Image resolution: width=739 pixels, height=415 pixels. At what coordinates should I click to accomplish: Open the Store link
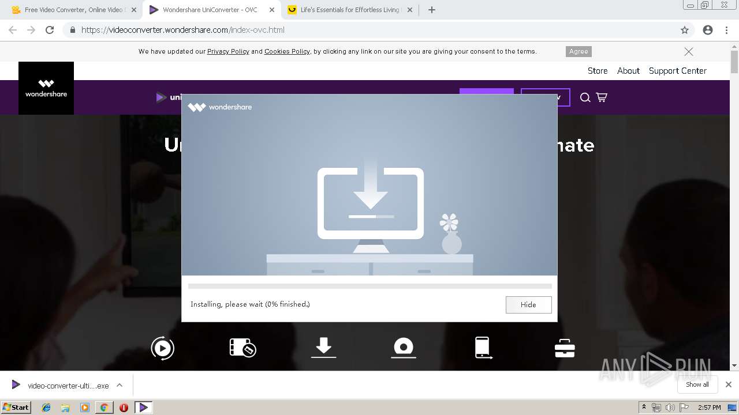click(x=598, y=71)
